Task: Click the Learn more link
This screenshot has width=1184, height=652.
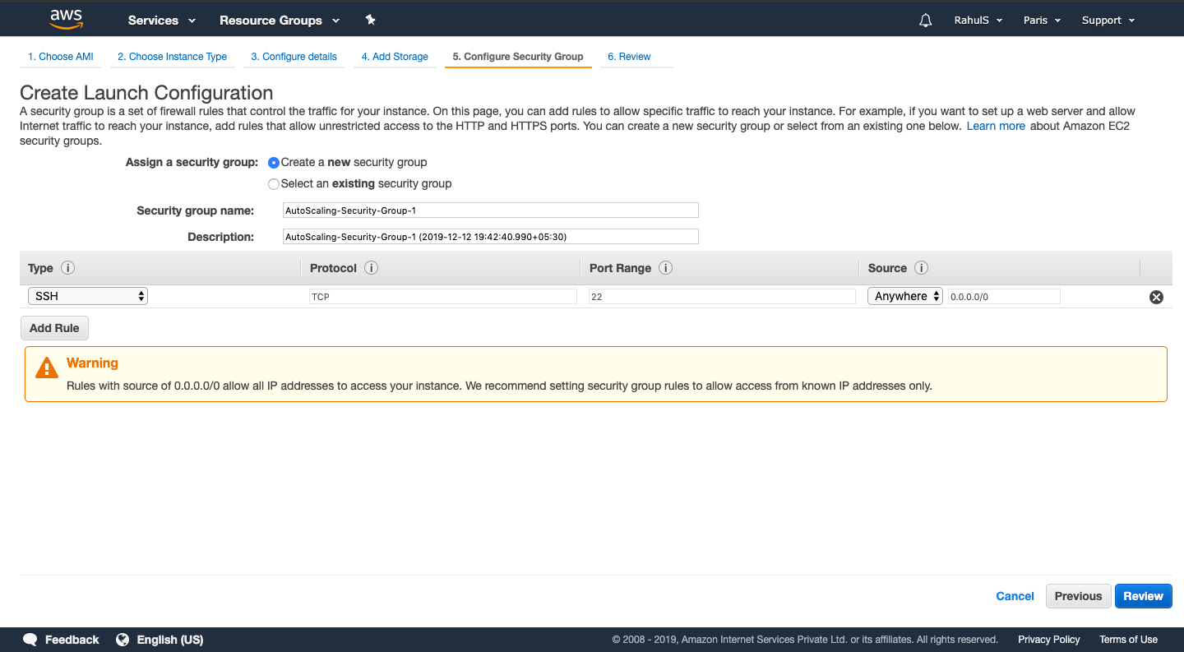Action: [996, 125]
